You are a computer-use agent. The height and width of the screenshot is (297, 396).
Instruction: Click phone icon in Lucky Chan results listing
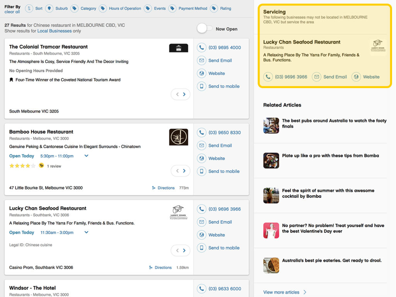click(x=201, y=209)
